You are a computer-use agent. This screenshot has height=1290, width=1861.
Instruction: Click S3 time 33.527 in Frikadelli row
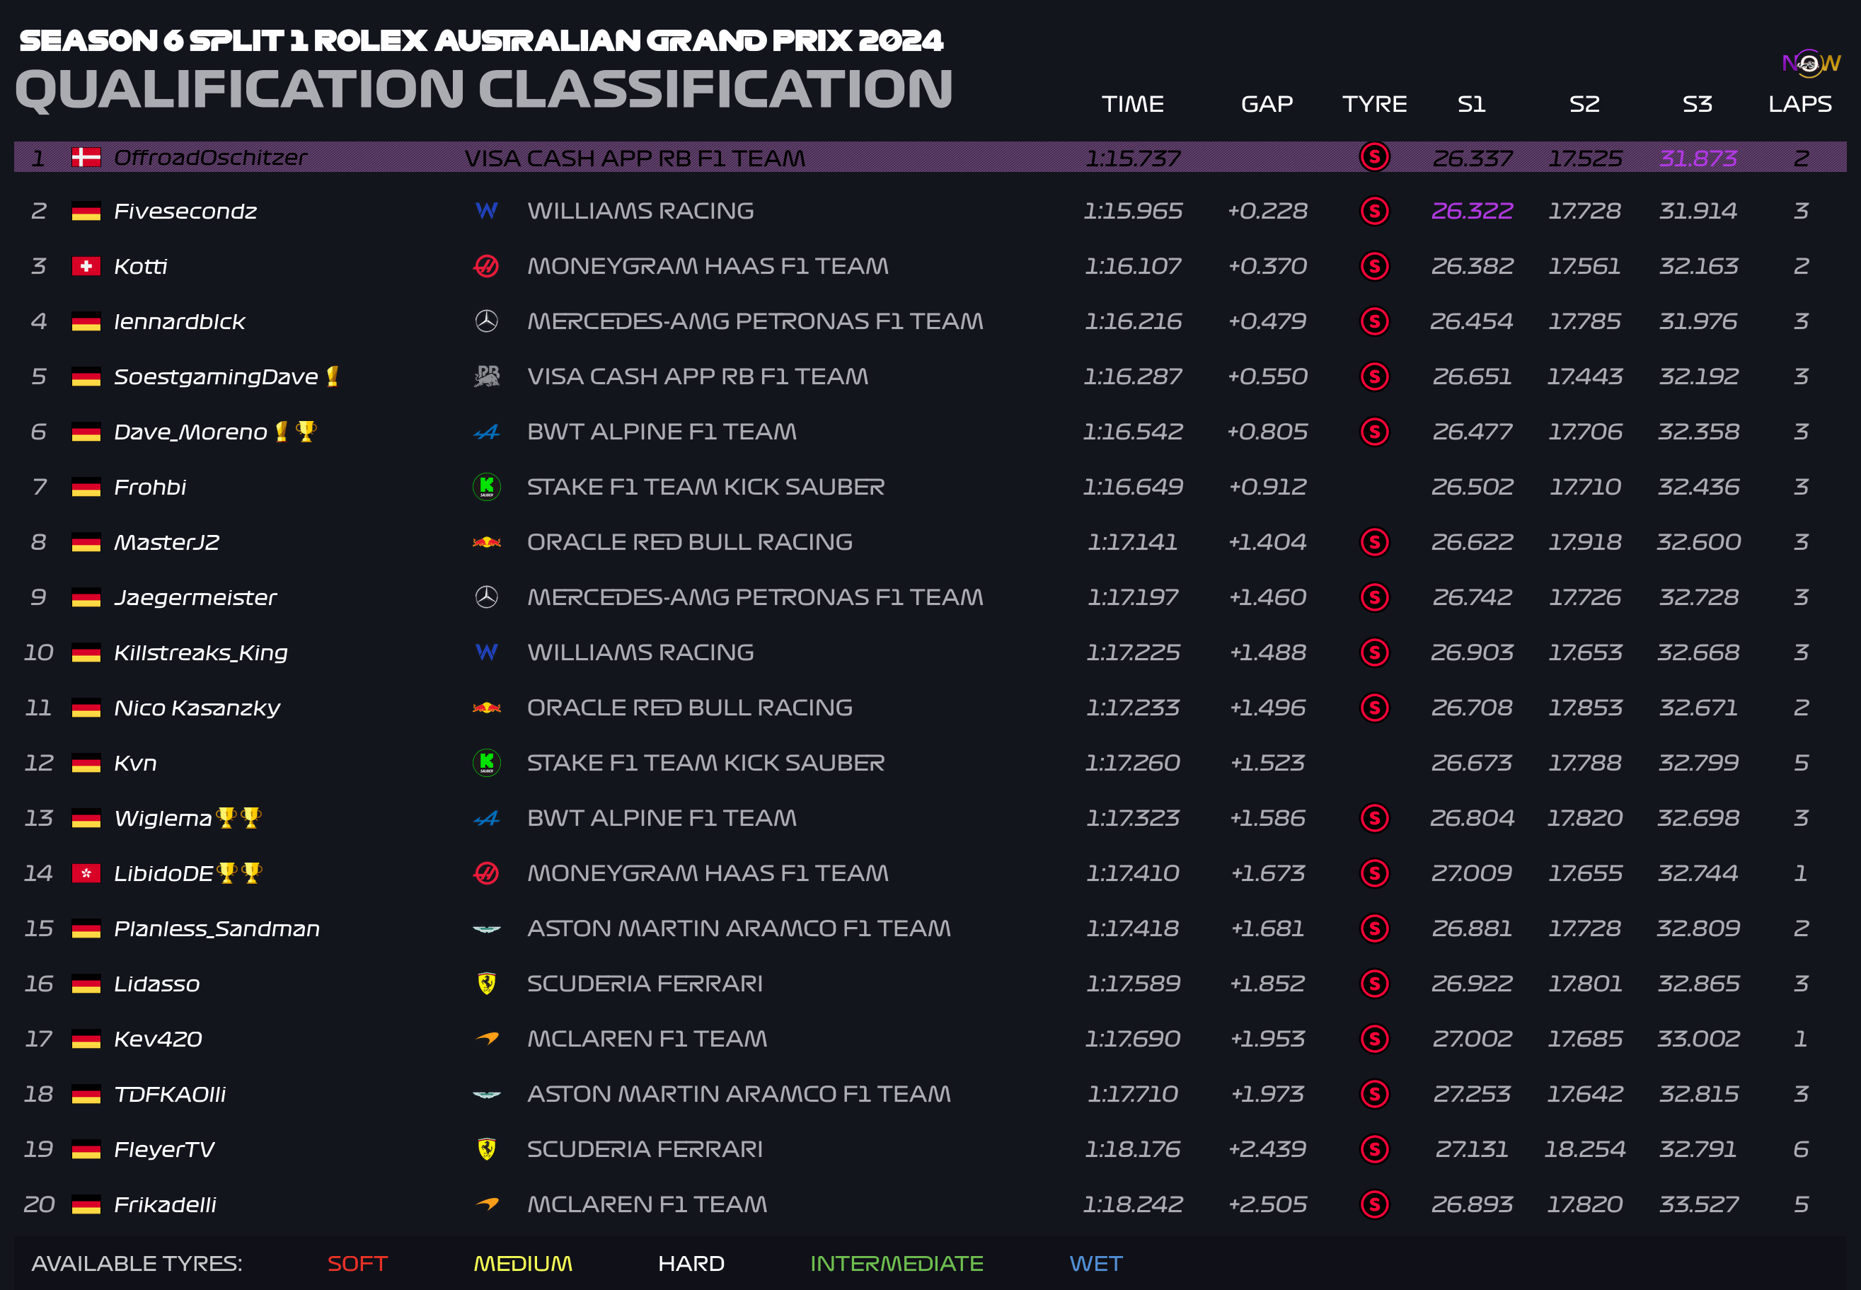(x=1698, y=1204)
